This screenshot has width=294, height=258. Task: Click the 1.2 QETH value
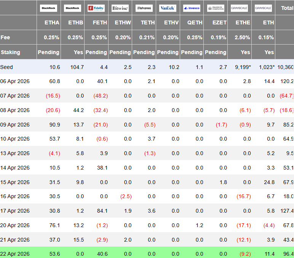pyautogui.click(x=200, y=225)
